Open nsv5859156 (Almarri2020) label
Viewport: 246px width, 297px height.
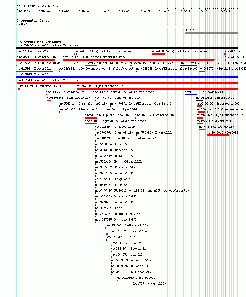tap(216, 98)
